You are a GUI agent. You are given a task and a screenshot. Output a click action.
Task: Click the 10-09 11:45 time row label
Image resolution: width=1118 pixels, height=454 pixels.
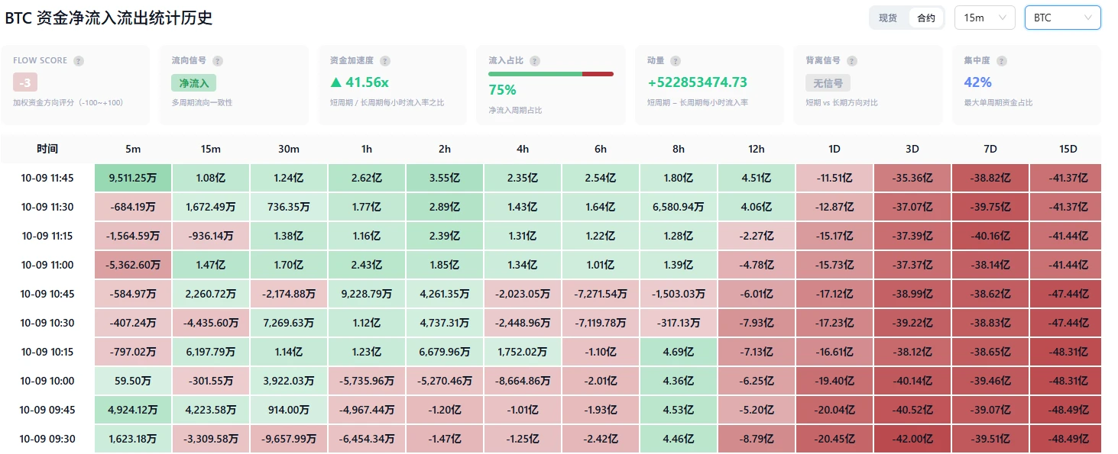47,178
